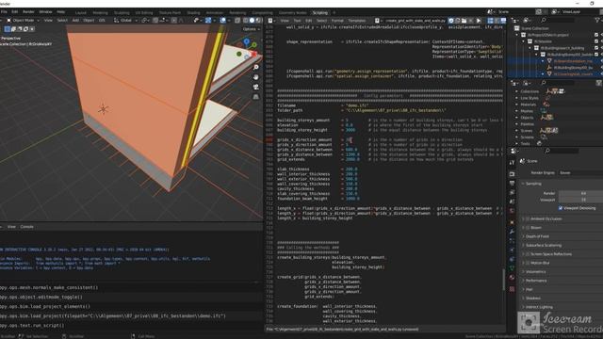
Task: Toggle word wrap in text editor
Action: 497,21
